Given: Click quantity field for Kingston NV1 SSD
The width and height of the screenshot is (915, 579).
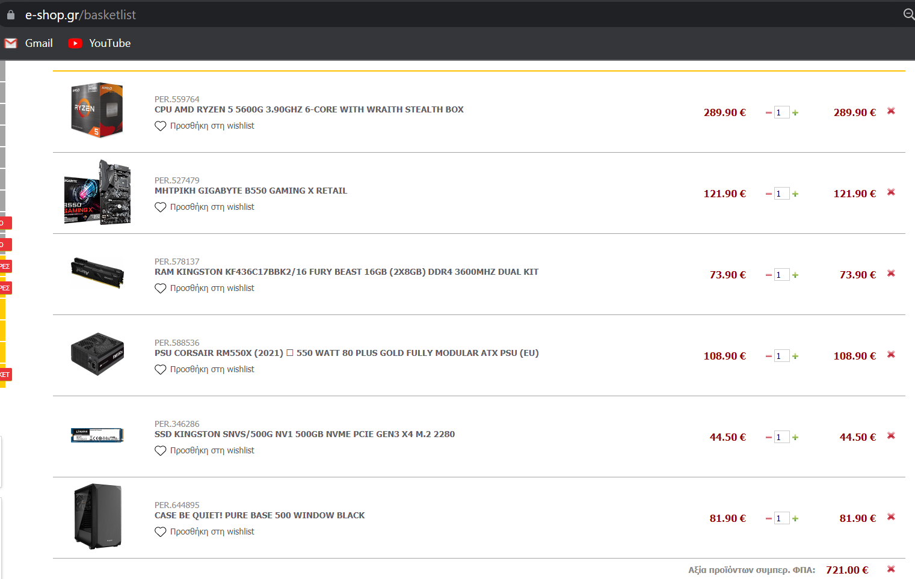Looking at the screenshot, I should [781, 437].
